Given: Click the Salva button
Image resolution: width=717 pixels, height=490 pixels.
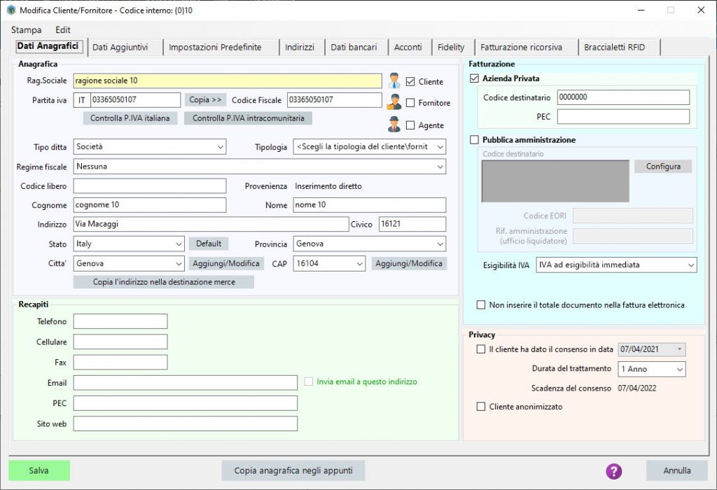Looking at the screenshot, I should (39, 470).
